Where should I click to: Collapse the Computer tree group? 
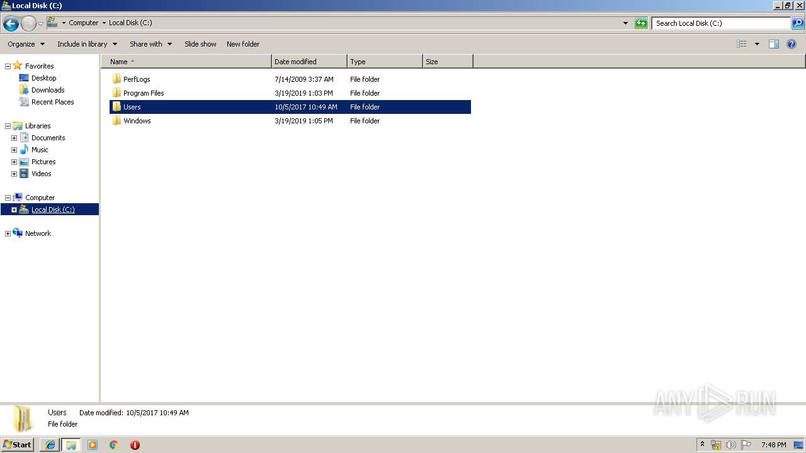pos(8,198)
